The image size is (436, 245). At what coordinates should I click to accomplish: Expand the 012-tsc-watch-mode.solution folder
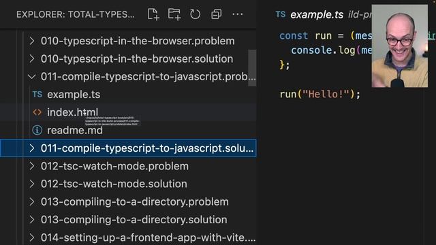pos(32,184)
